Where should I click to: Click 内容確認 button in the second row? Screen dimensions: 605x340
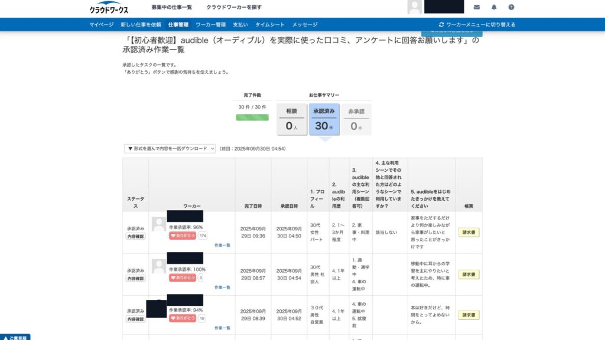pyautogui.click(x=135, y=278)
